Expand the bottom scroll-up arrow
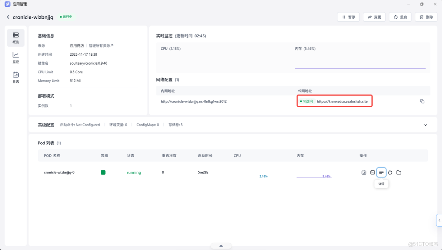This screenshot has height=250, width=442. tap(221, 246)
